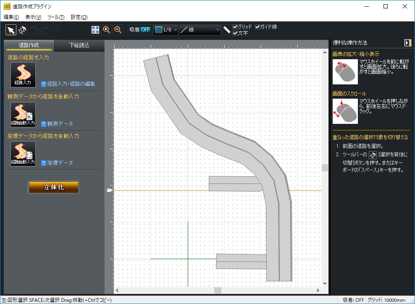Uncheck the 文字 checkbox
This screenshot has width=415, height=304.
tap(236, 33)
